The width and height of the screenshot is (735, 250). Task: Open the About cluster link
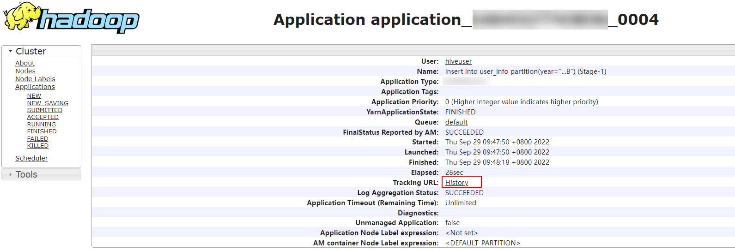(25, 63)
